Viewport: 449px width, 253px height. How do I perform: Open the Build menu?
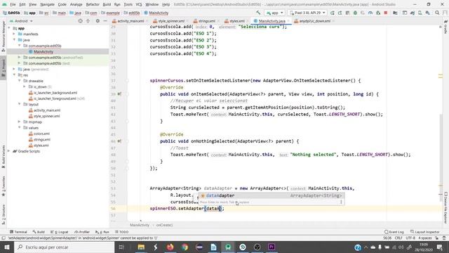(107, 4)
